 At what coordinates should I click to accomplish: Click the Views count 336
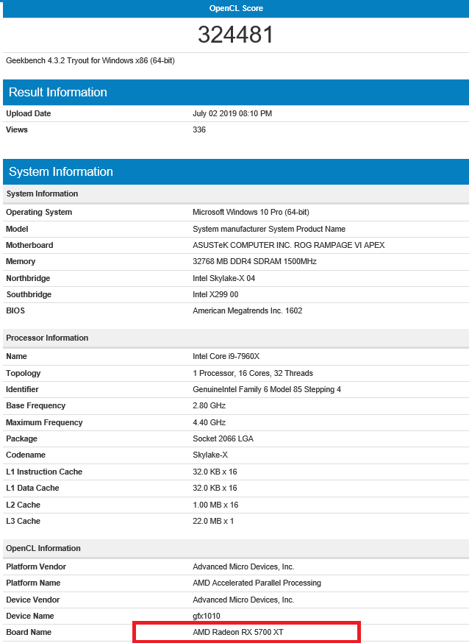[x=199, y=130]
